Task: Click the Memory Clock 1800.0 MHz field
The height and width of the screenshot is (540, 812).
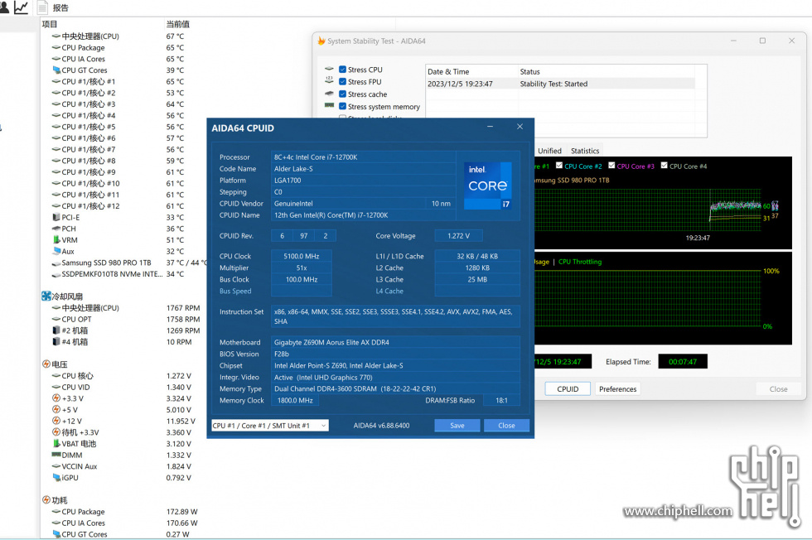Action: point(295,400)
